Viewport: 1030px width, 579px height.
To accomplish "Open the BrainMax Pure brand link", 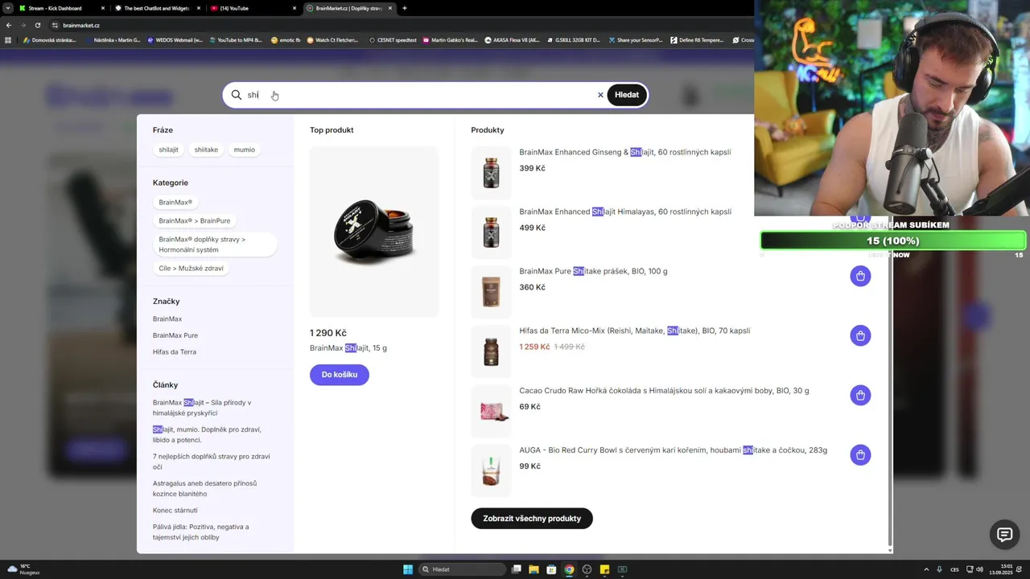I will coord(175,335).
